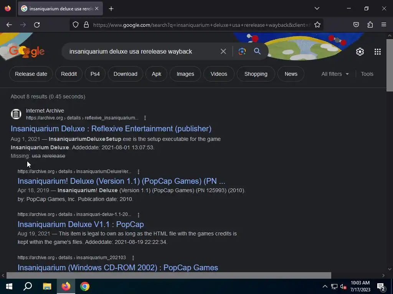Image resolution: width=393 pixels, height=294 pixels.
Task: Open the Firefox hamburger application menu
Action: click(x=383, y=24)
